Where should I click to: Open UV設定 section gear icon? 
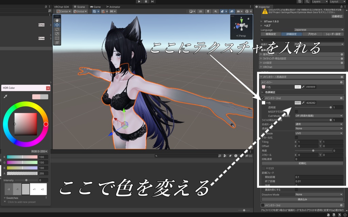pyautogui.click(x=342, y=63)
